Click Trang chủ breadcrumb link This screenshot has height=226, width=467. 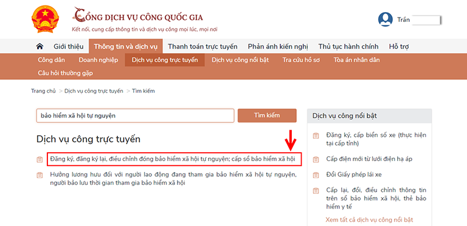(43, 91)
